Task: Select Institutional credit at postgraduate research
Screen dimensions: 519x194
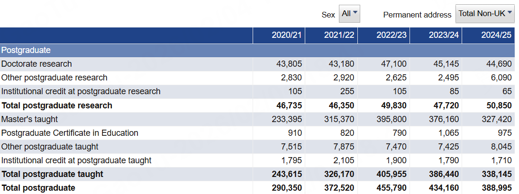Action: tap(81, 91)
